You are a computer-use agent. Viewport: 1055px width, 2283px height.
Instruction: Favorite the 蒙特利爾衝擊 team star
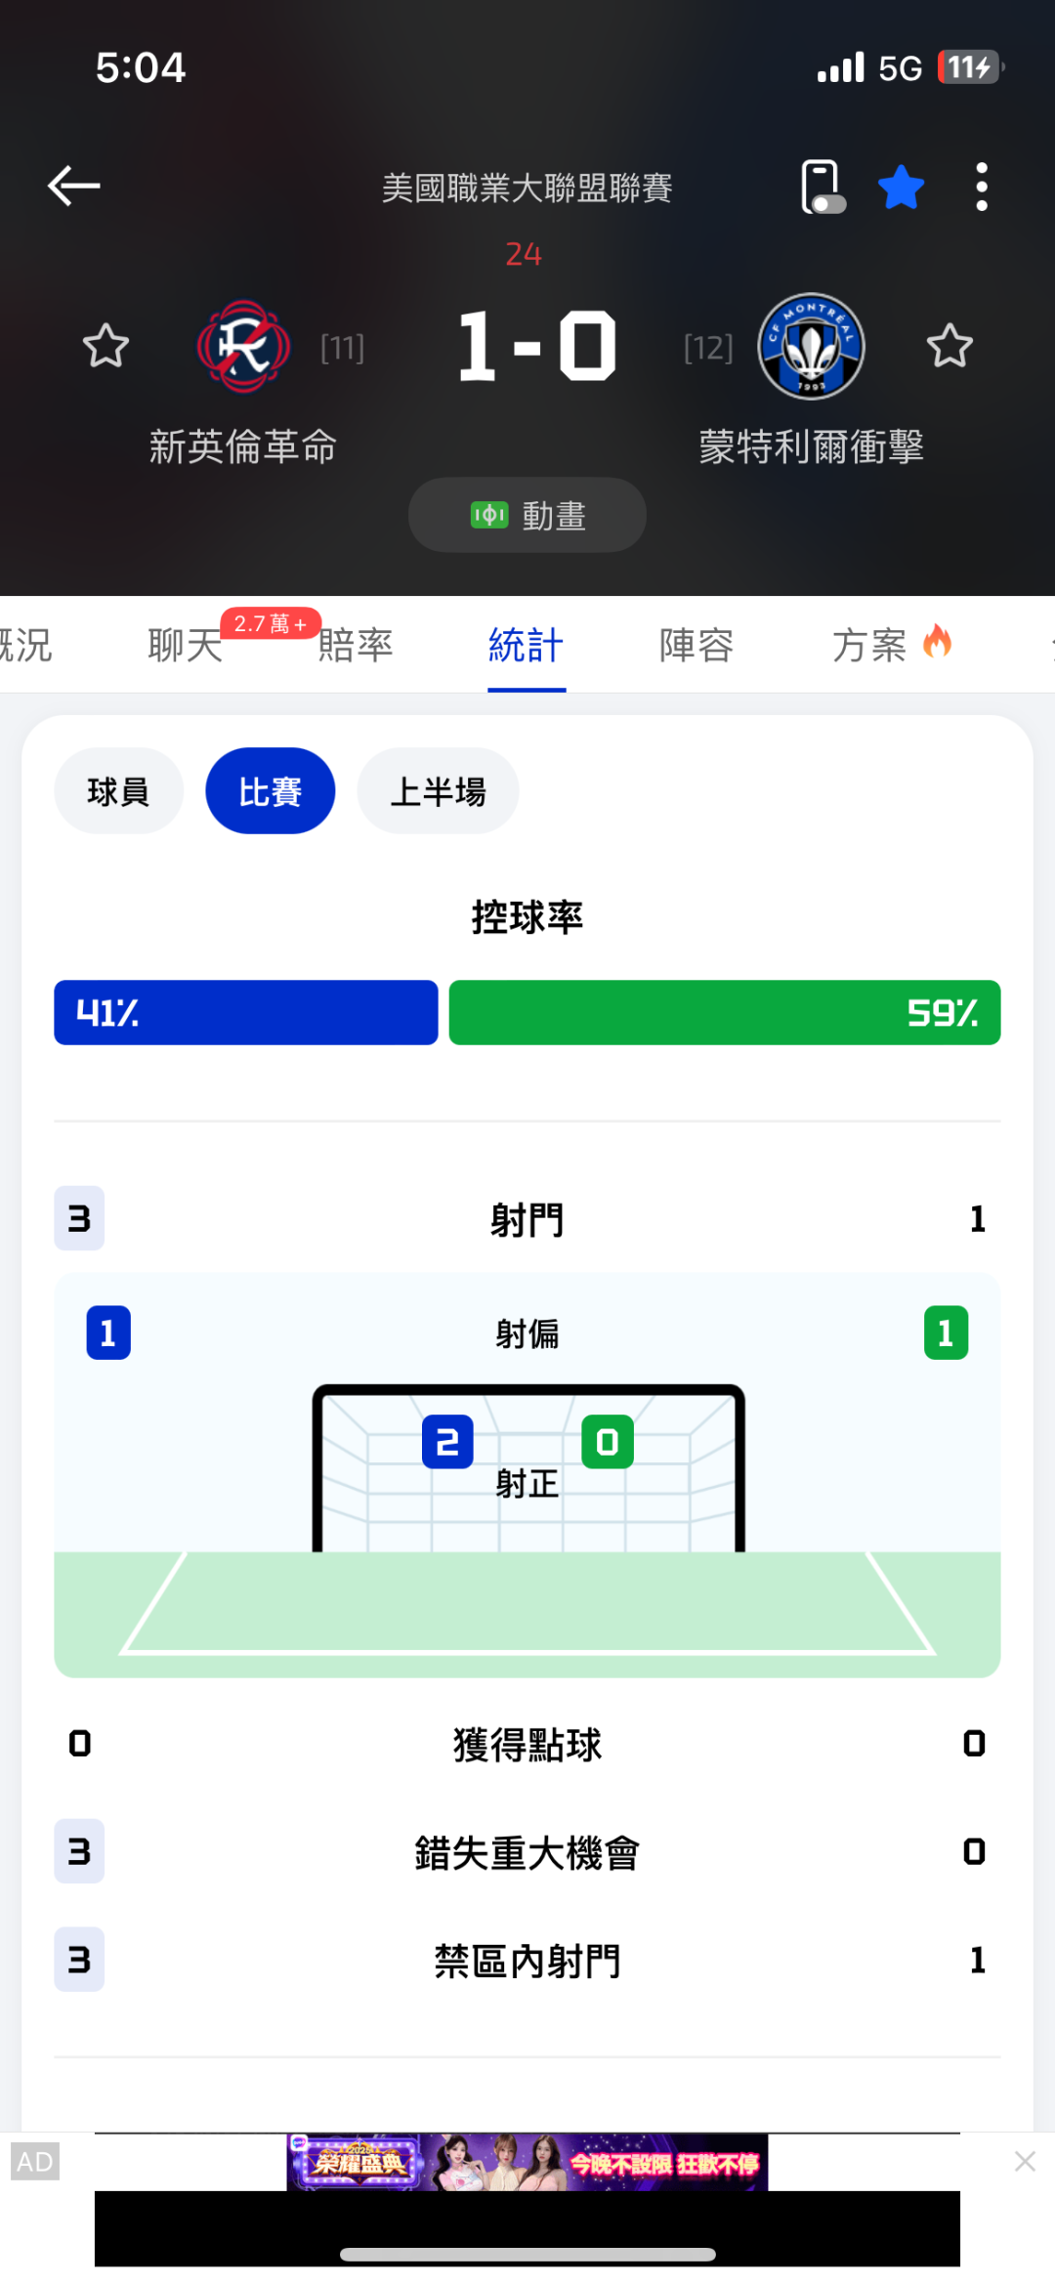(x=949, y=346)
